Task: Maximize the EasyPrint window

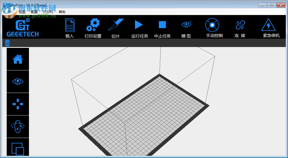Action: (x=272, y=5)
